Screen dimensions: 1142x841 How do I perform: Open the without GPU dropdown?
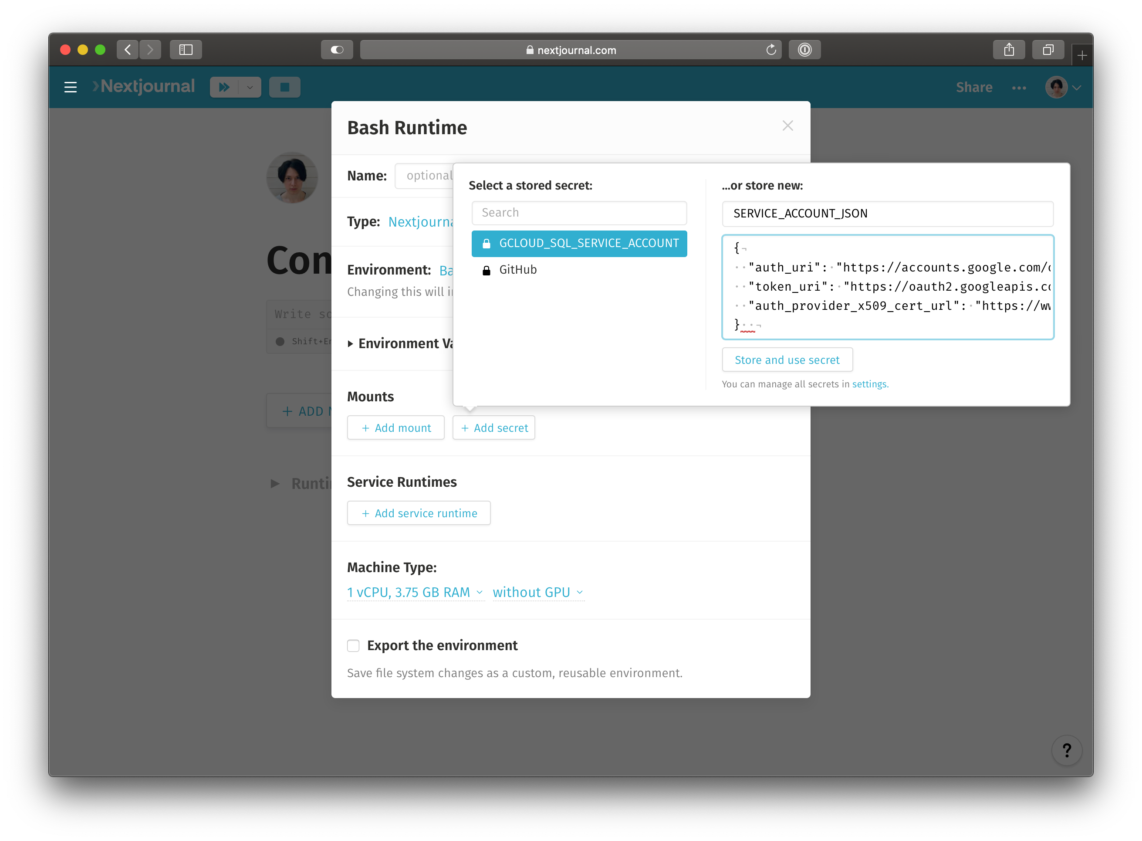[538, 593]
